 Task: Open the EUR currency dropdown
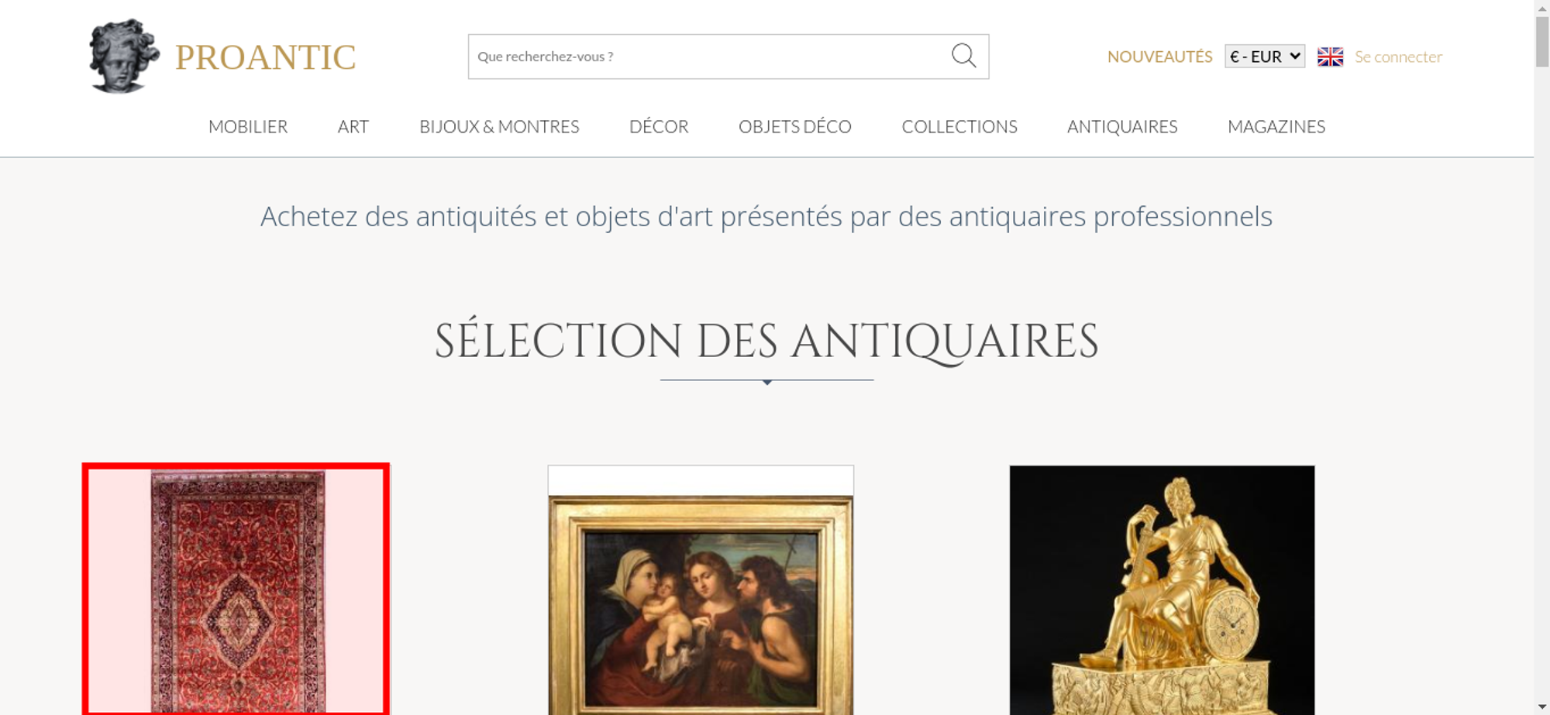pos(1265,57)
